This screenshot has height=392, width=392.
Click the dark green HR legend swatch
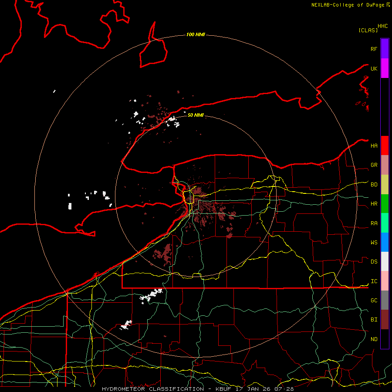[385, 204]
